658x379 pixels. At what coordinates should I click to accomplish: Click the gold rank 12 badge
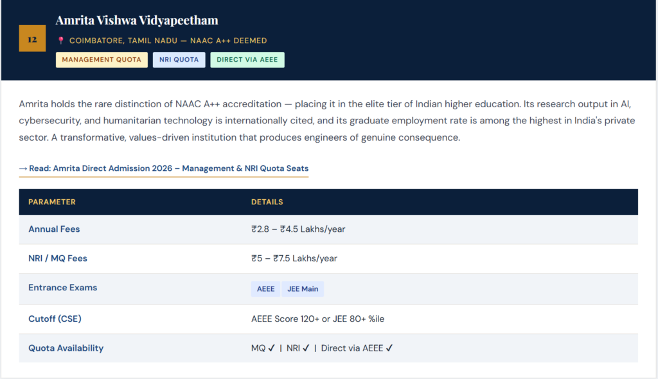pyautogui.click(x=32, y=39)
